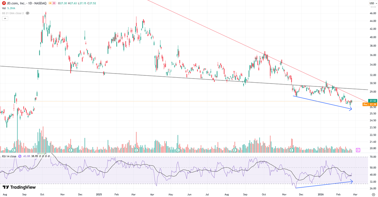Click the TradingView logo
The image size is (378, 197).
[19, 187]
